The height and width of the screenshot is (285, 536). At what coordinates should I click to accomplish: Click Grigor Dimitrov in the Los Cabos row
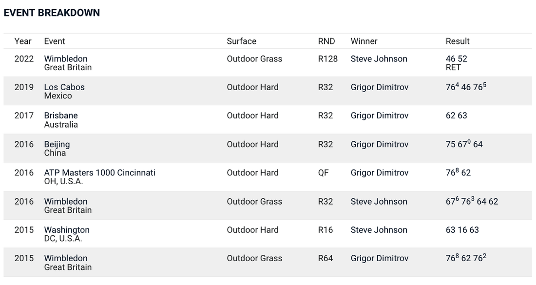(379, 87)
